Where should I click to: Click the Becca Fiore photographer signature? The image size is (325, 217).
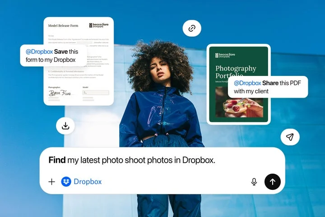pyautogui.click(x=60, y=93)
